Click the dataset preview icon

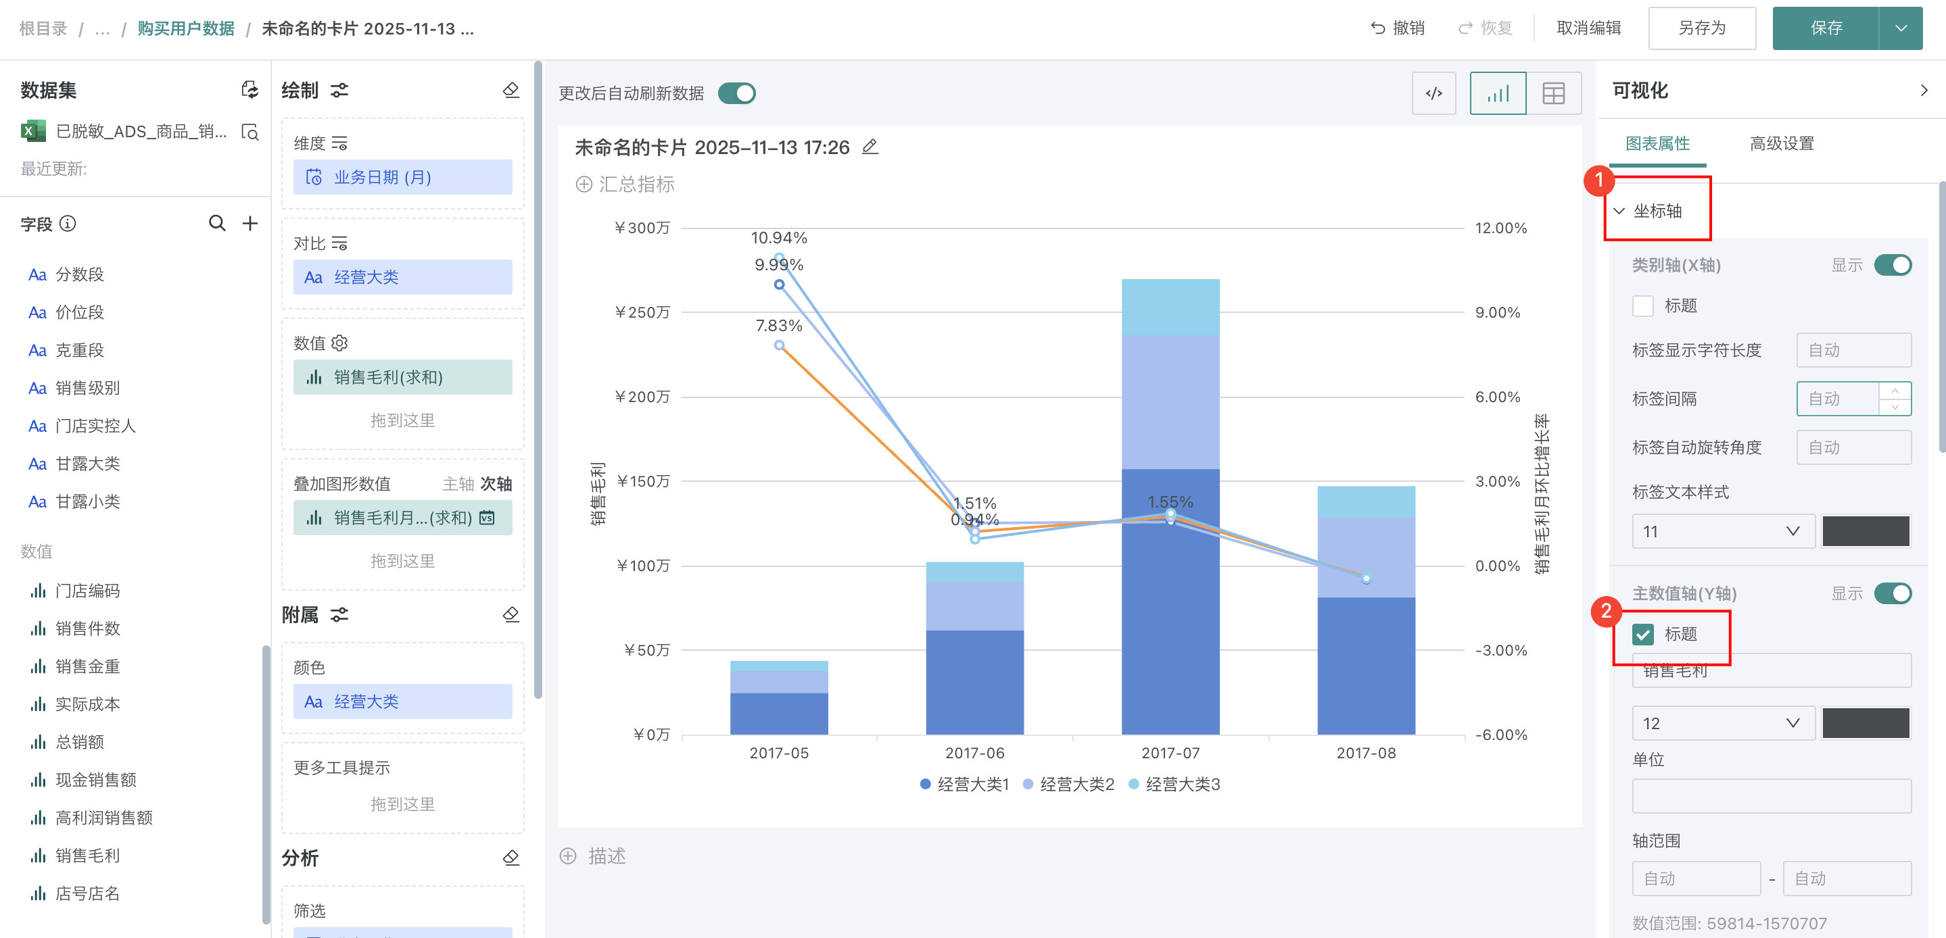(x=250, y=132)
